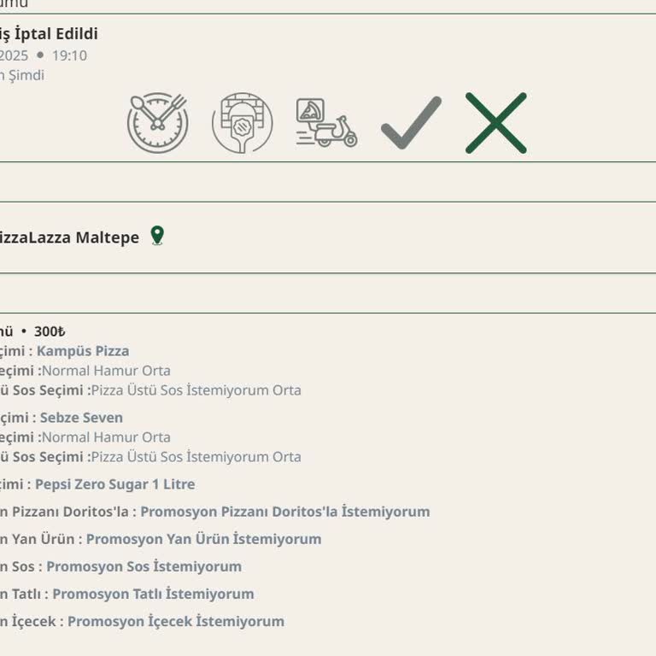
Task: Select the pizza oven preparation status icon
Action: click(x=243, y=123)
